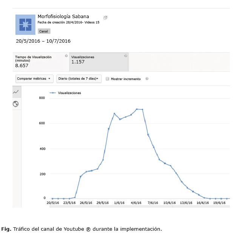Image resolution: width=242 pixels, height=239 pixels.
Task: Enable the Mostrar incremento checkbox
Action: tap(108, 79)
